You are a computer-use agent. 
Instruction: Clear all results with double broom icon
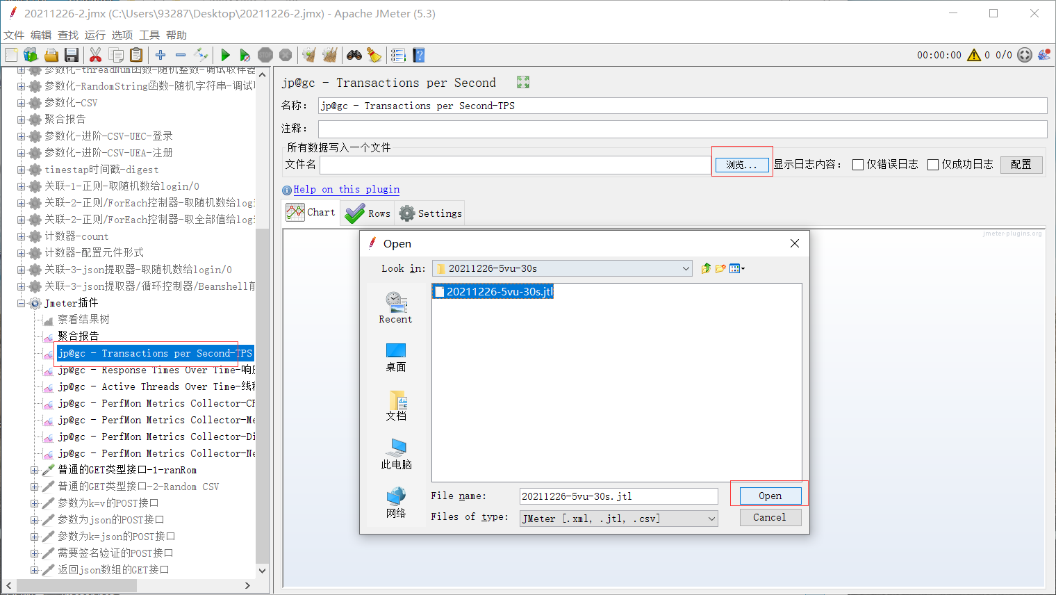pos(329,55)
